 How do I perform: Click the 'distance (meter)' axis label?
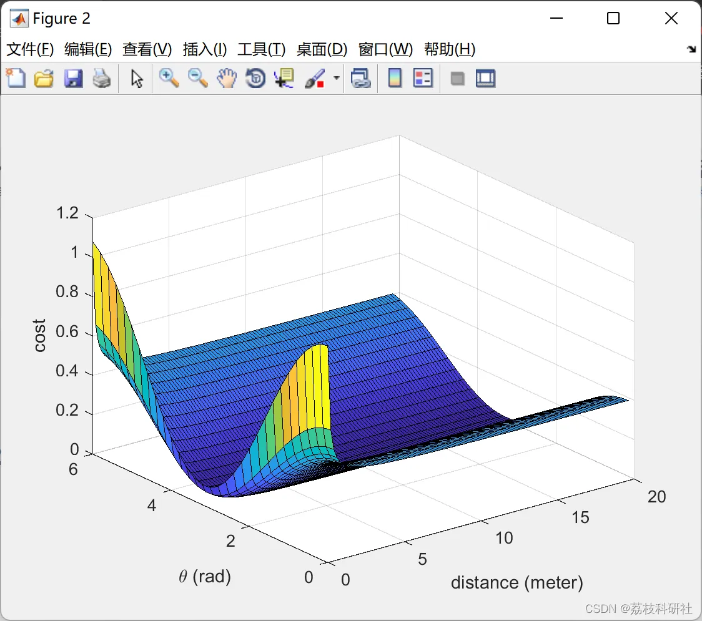[x=517, y=582]
